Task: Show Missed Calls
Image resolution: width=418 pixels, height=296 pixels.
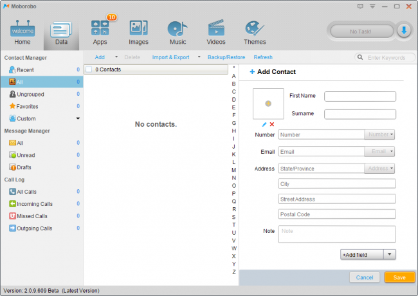Action: tap(42, 216)
